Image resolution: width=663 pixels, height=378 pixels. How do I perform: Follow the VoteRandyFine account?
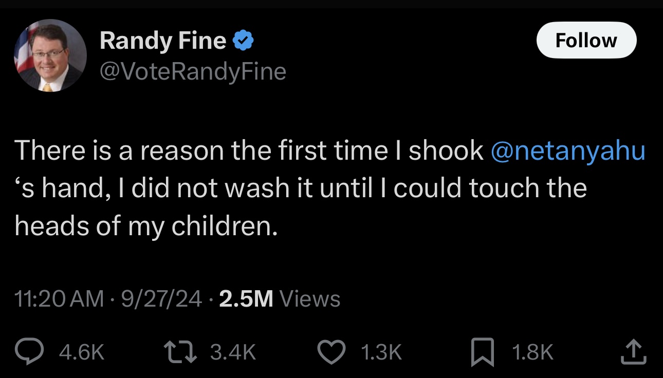pos(586,40)
